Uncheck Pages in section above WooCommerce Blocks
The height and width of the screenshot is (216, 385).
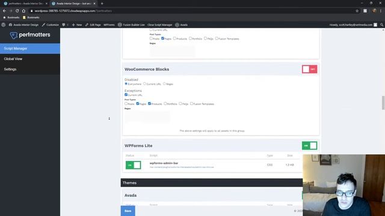pyautogui.click(x=162, y=38)
